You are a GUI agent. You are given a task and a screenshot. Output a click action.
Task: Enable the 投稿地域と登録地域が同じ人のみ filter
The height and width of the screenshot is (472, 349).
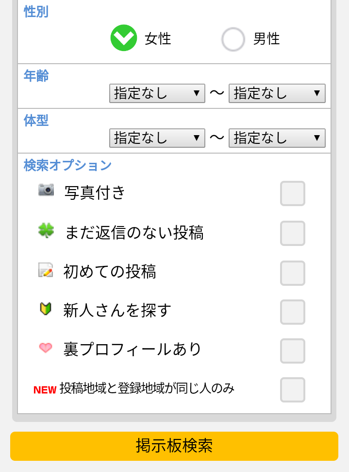coord(292,390)
